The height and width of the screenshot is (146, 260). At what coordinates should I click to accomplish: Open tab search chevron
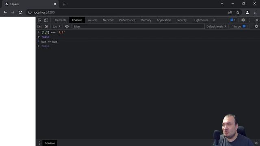click(x=222, y=4)
